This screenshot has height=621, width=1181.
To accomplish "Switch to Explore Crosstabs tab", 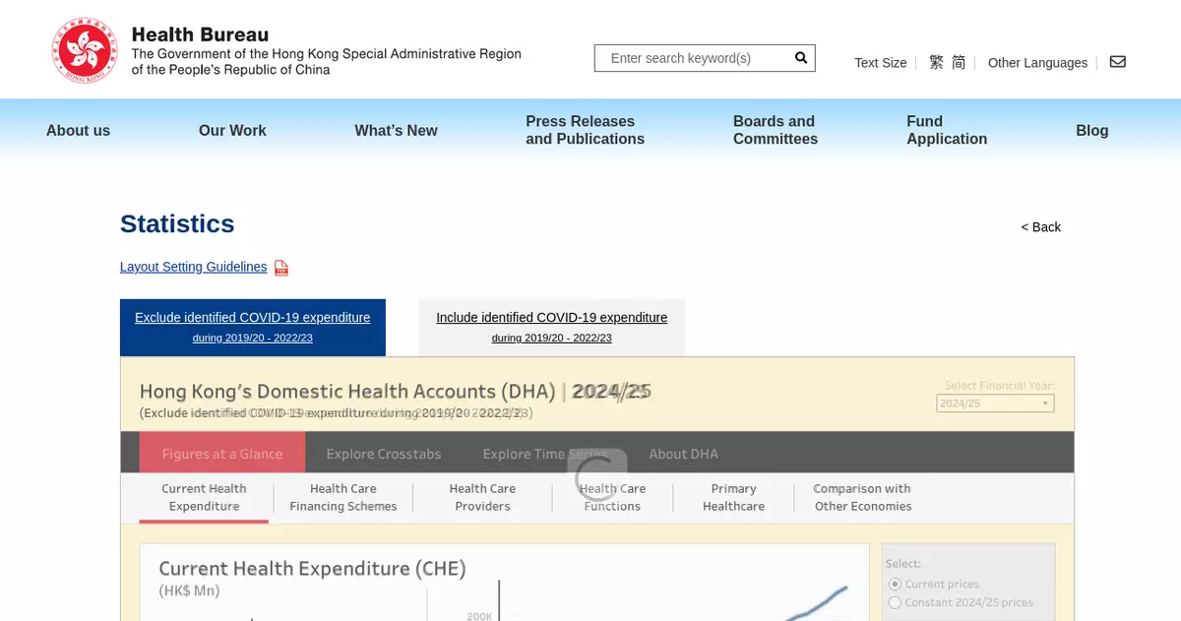I will pyautogui.click(x=384, y=454).
